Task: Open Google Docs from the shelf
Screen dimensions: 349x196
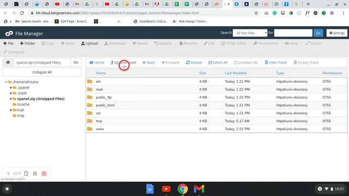Action: click(150, 189)
